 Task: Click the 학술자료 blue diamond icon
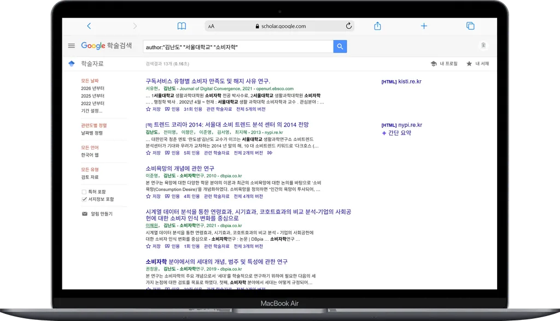72,63
